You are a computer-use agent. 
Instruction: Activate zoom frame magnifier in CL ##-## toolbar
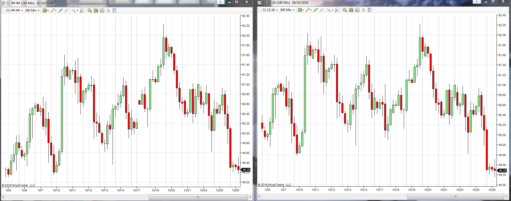pyautogui.click(x=82, y=10)
